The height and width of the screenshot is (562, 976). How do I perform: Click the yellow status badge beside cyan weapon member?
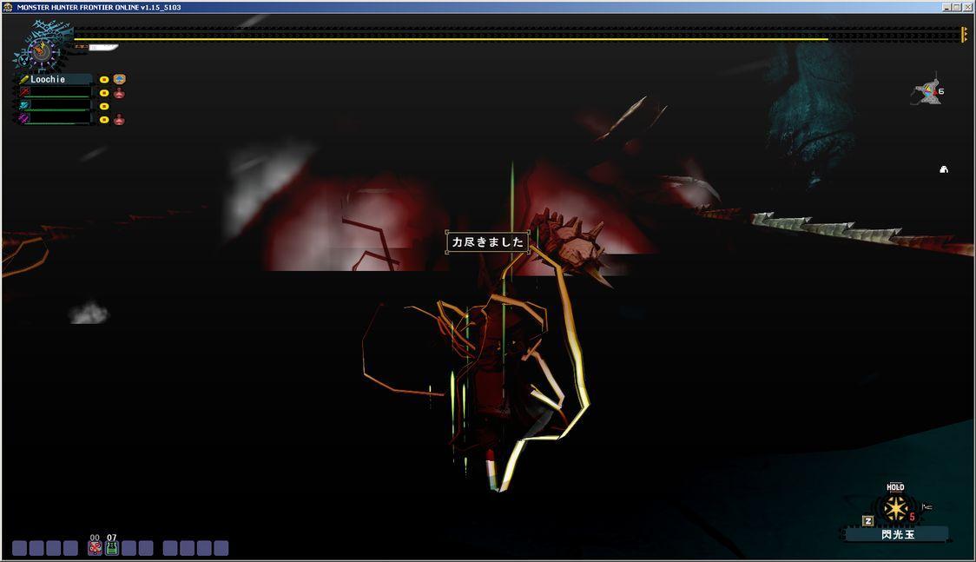point(104,107)
